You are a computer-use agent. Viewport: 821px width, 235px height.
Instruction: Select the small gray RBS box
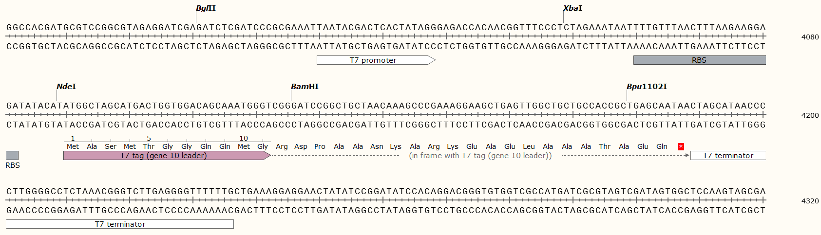tap(12, 156)
